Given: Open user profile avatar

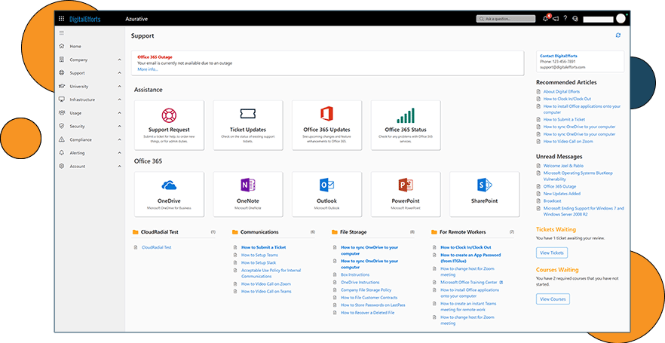Looking at the screenshot, I should 621,19.
